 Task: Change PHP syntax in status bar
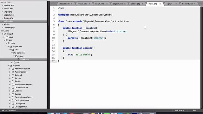[195, 111]
